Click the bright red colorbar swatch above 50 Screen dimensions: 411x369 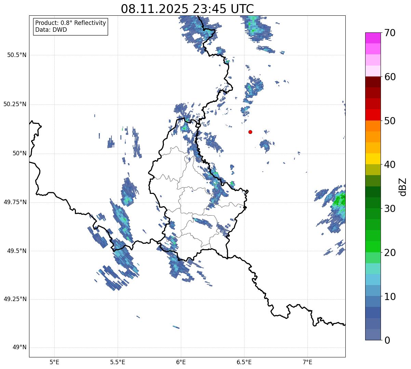[x=373, y=115]
